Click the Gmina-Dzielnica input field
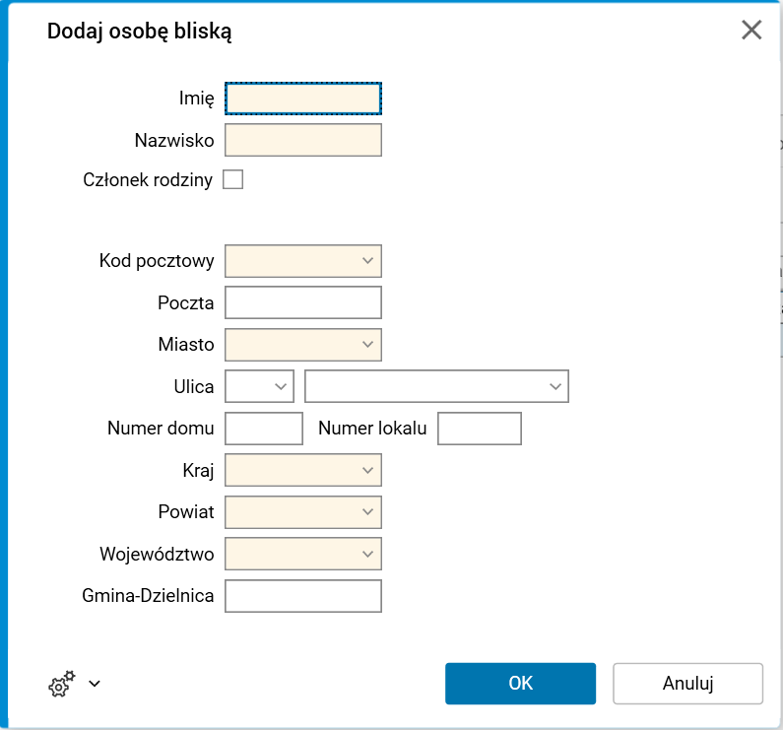Image resolution: width=783 pixels, height=730 pixels. [x=302, y=596]
